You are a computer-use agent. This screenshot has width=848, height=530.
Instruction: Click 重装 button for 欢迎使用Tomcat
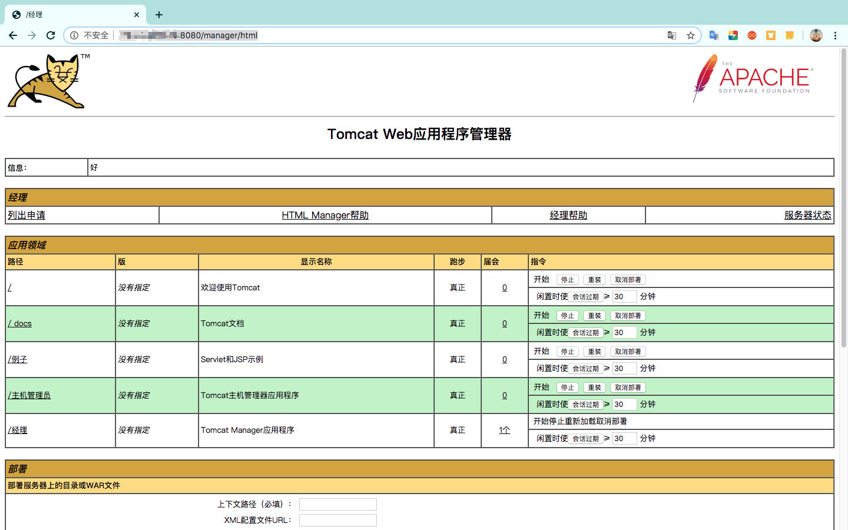(x=594, y=280)
